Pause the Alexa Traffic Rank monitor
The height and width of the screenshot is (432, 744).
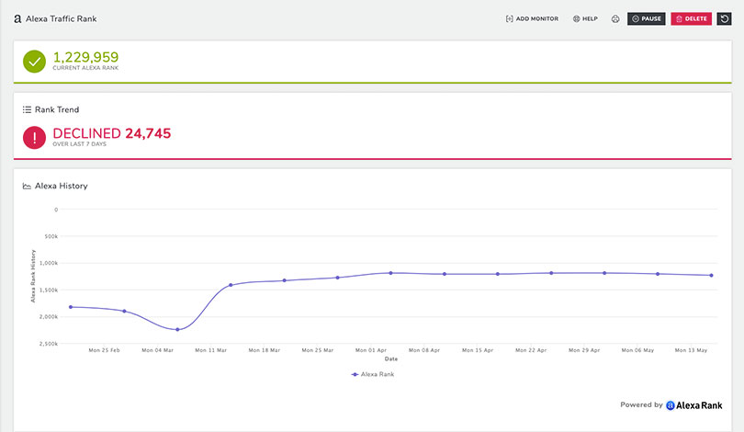pos(647,19)
